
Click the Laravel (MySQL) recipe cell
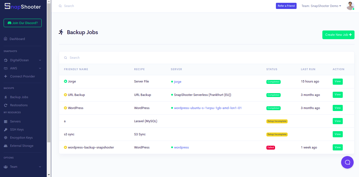coord(146,121)
